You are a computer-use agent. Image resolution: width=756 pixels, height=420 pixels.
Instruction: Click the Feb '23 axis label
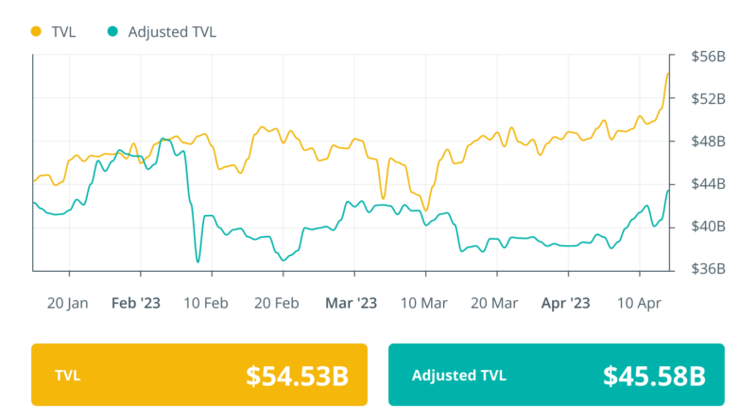click(x=136, y=303)
